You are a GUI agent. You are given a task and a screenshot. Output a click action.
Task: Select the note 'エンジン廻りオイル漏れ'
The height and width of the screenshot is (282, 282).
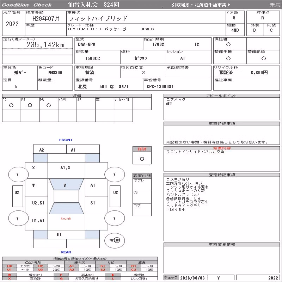tap(187, 187)
